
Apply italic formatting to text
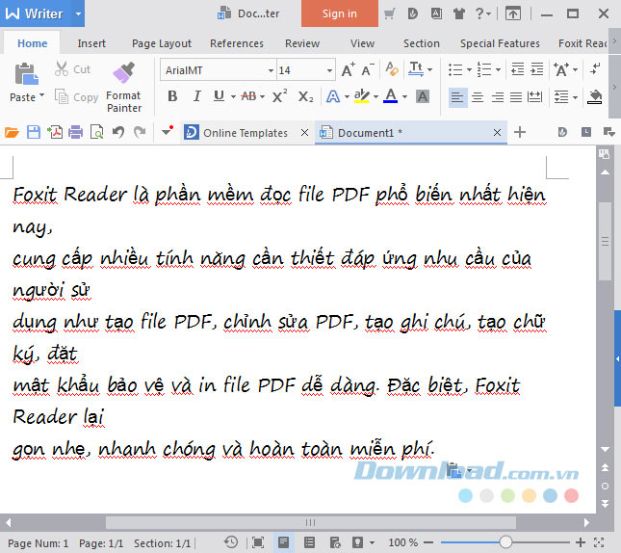coord(197,96)
